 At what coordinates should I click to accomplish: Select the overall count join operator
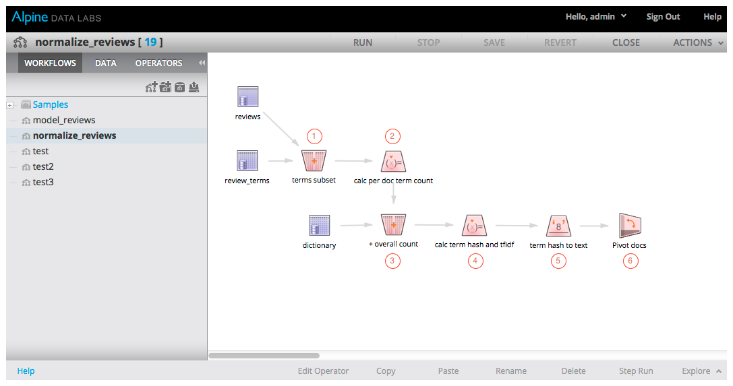point(392,225)
